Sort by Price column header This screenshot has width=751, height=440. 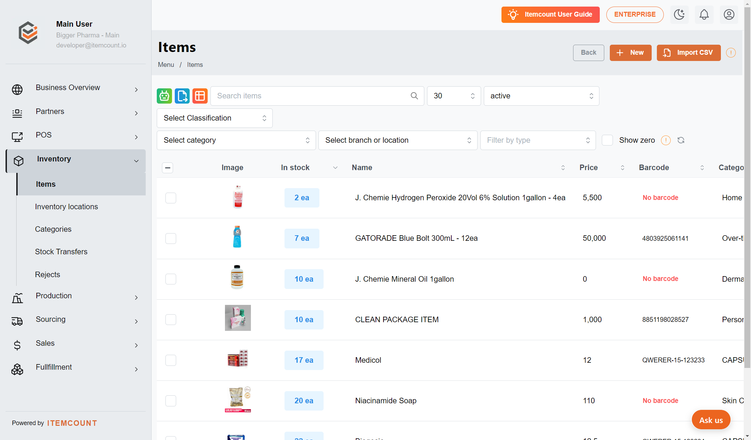pyautogui.click(x=602, y=168)
